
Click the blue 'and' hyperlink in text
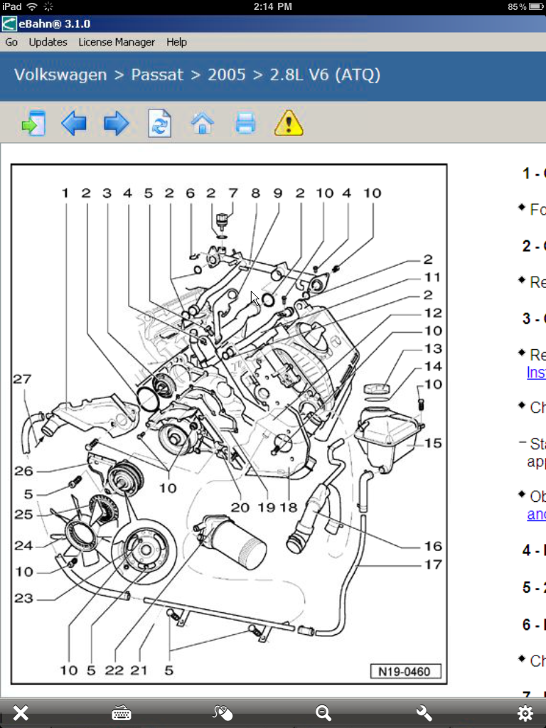click(536, 514)
